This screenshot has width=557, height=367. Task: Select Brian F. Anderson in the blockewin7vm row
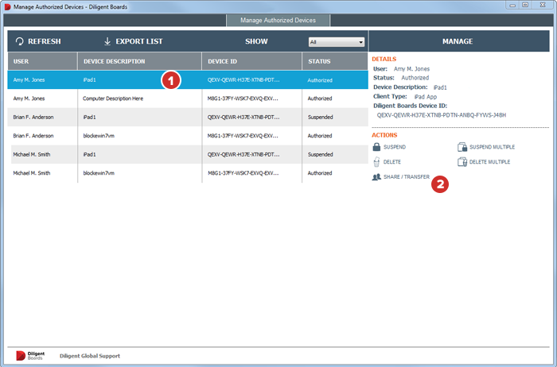pyautogui.click(x=33, y=136)
